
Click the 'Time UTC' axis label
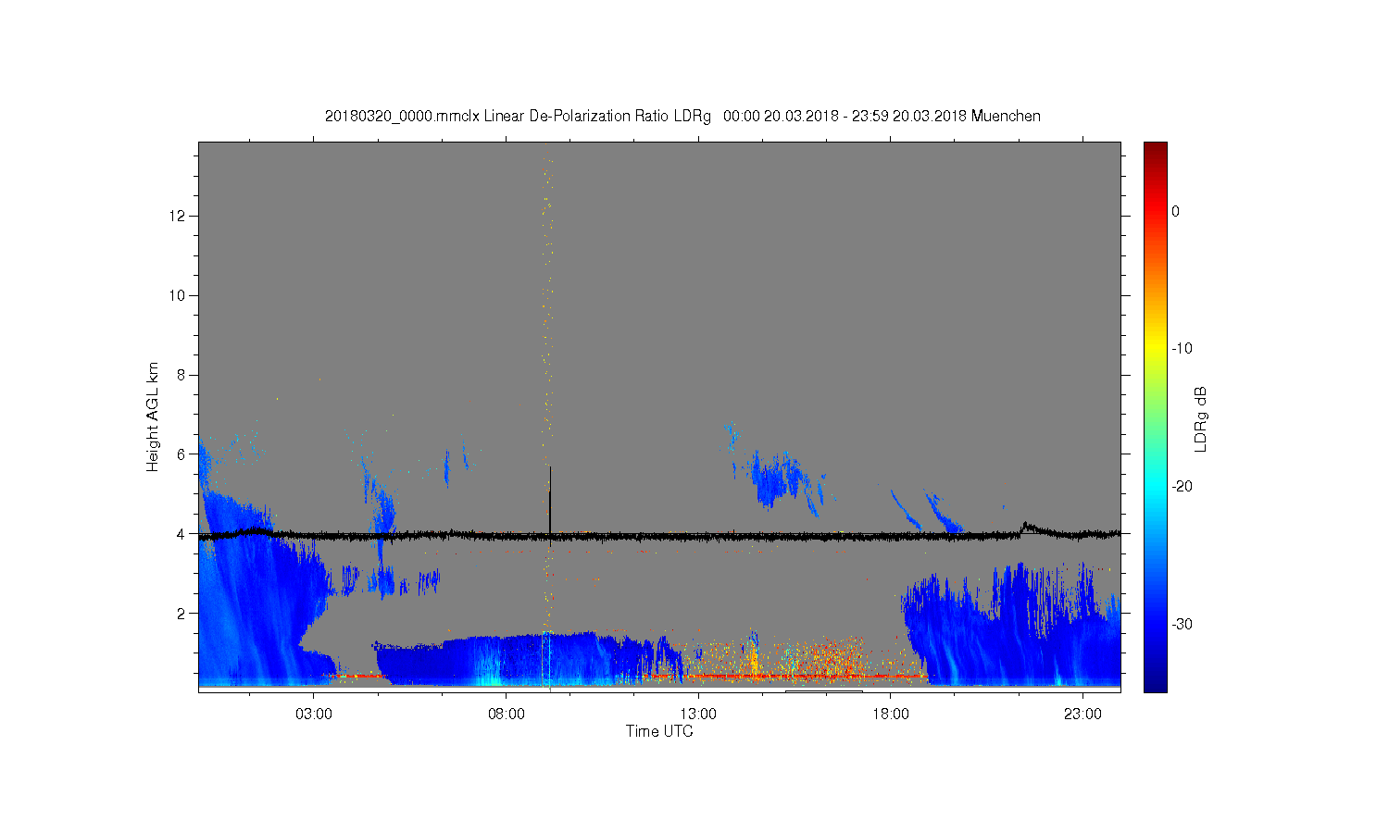click(x=659, y=731)
